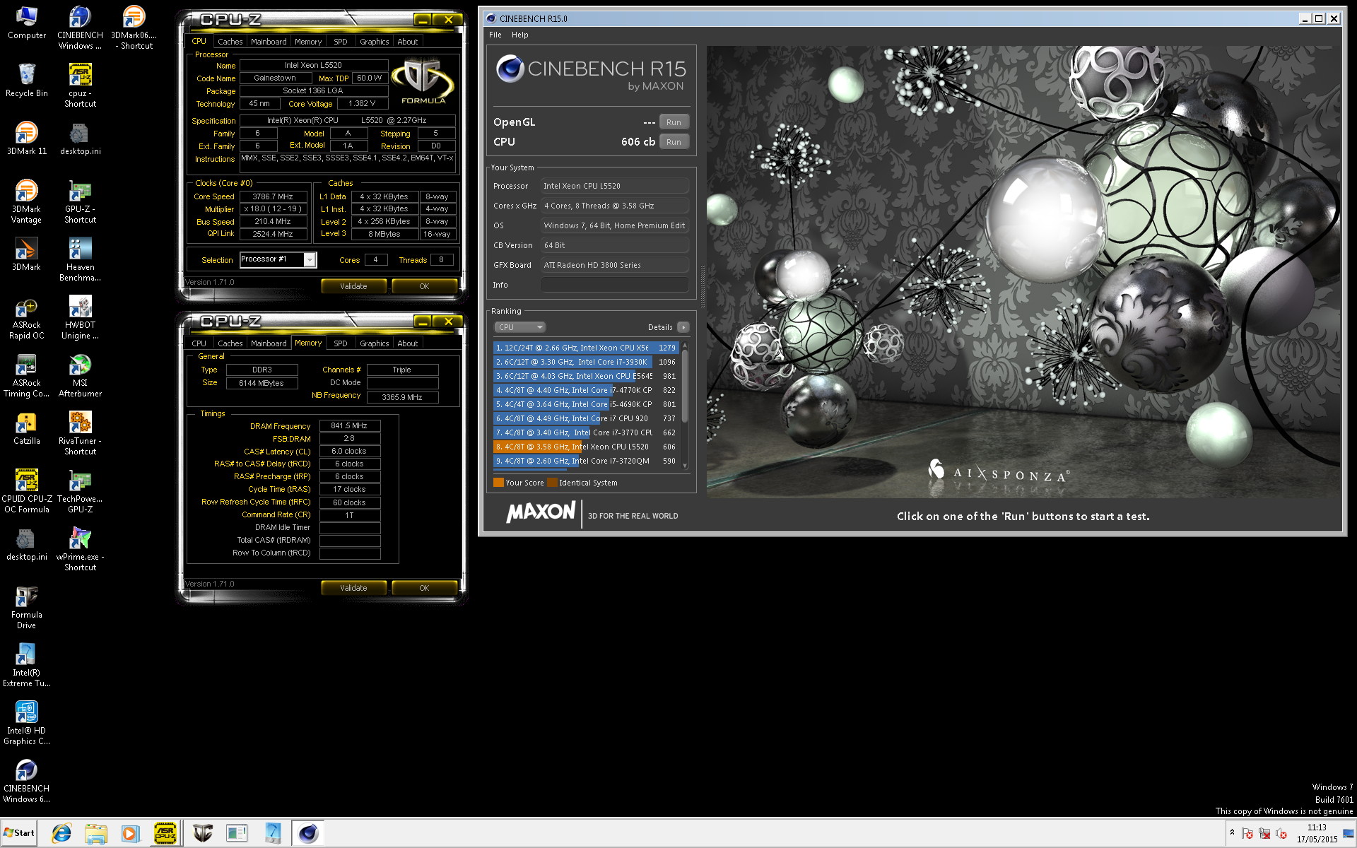
Task: Select ranking entry Core i7-4770K 822
Action: tap(586, 390)
